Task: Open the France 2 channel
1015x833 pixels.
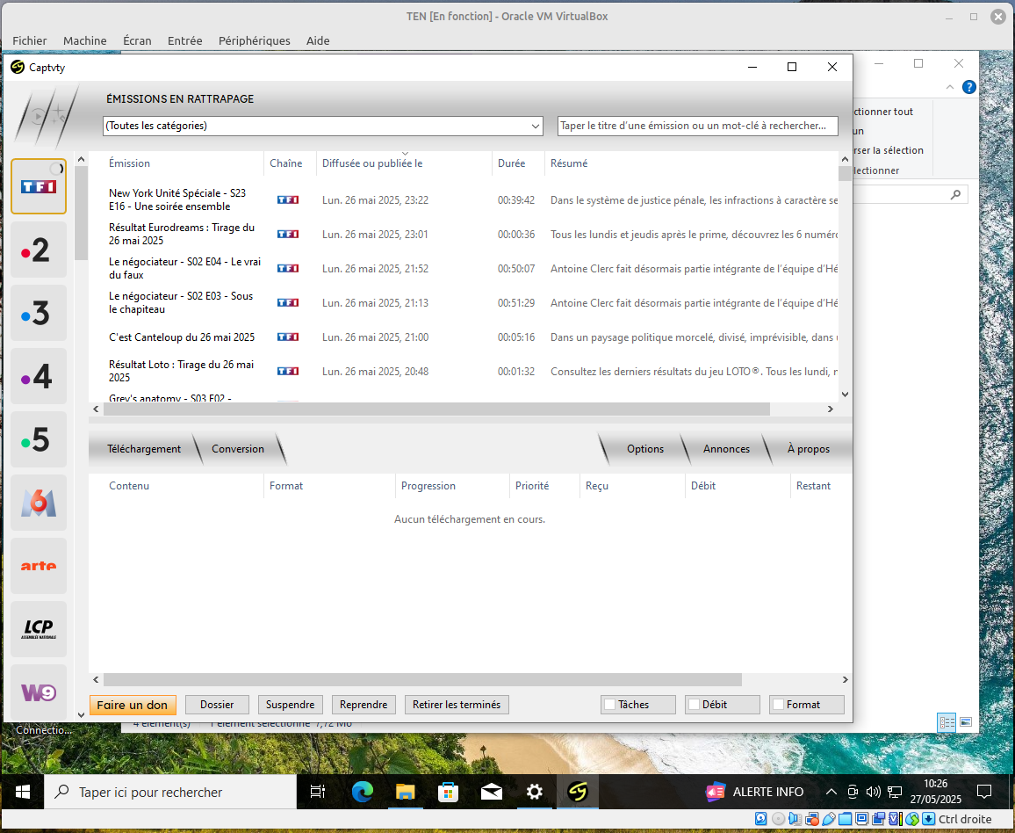Action: 39,250
